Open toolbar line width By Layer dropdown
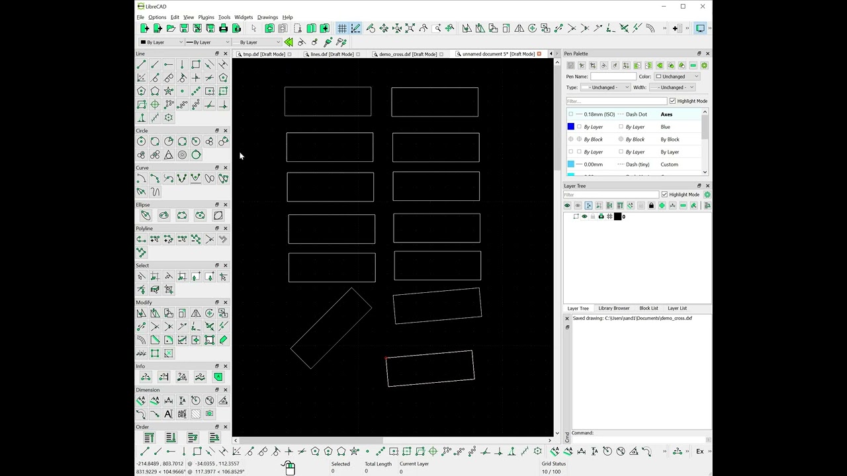Image resolution: width=847 pixels, height=476 pixels. (x=207, y=42)
